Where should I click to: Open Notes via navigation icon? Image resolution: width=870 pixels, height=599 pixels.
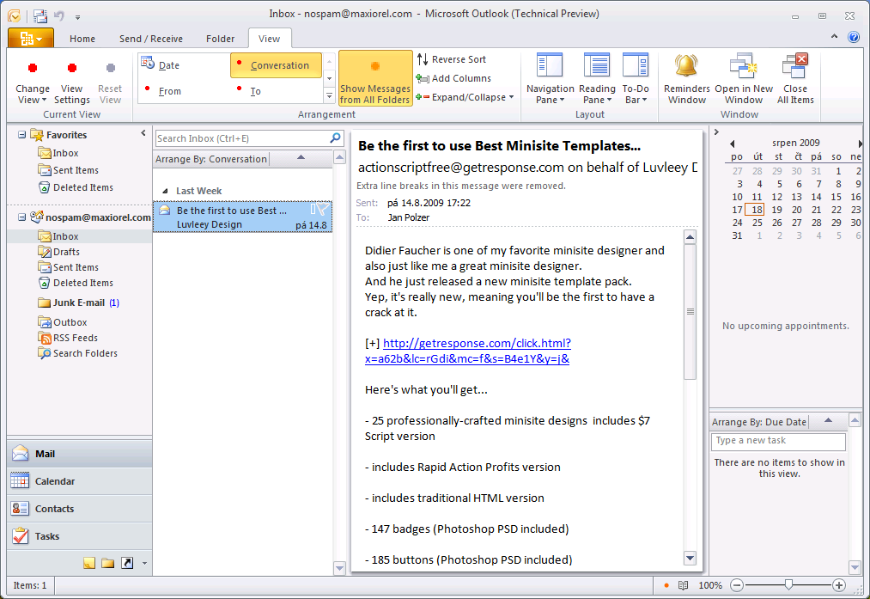click(x=88, y=563)
